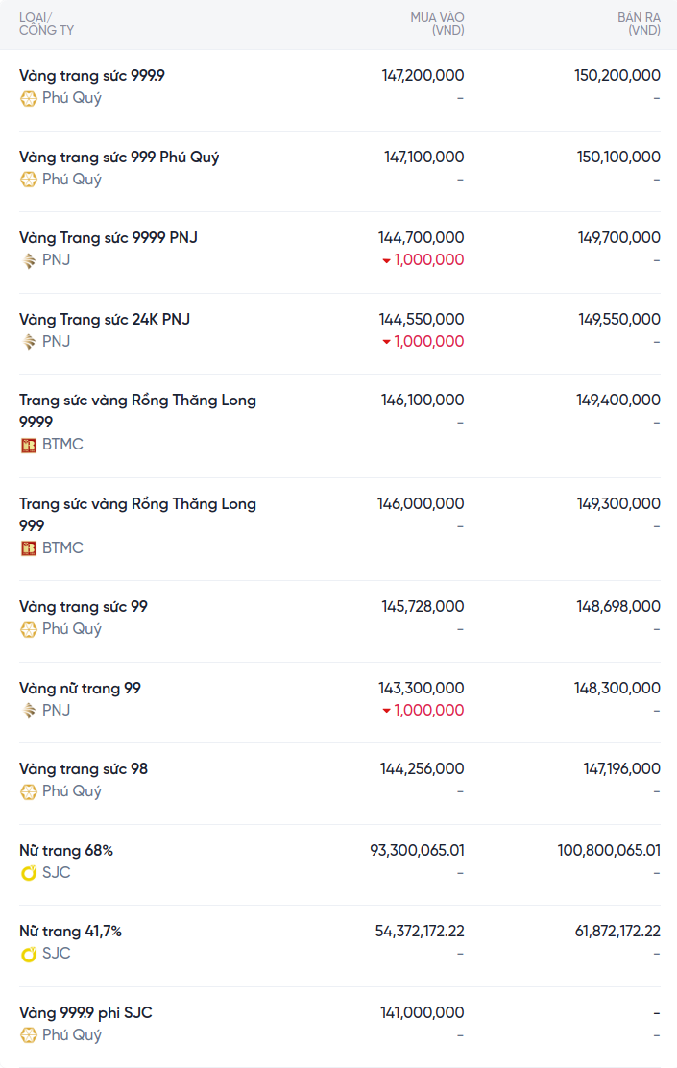Viewport: 677px width, 1068px height.
Task: Click the LOẠI/CÔNG TY column header
Action: coord(46,24)
